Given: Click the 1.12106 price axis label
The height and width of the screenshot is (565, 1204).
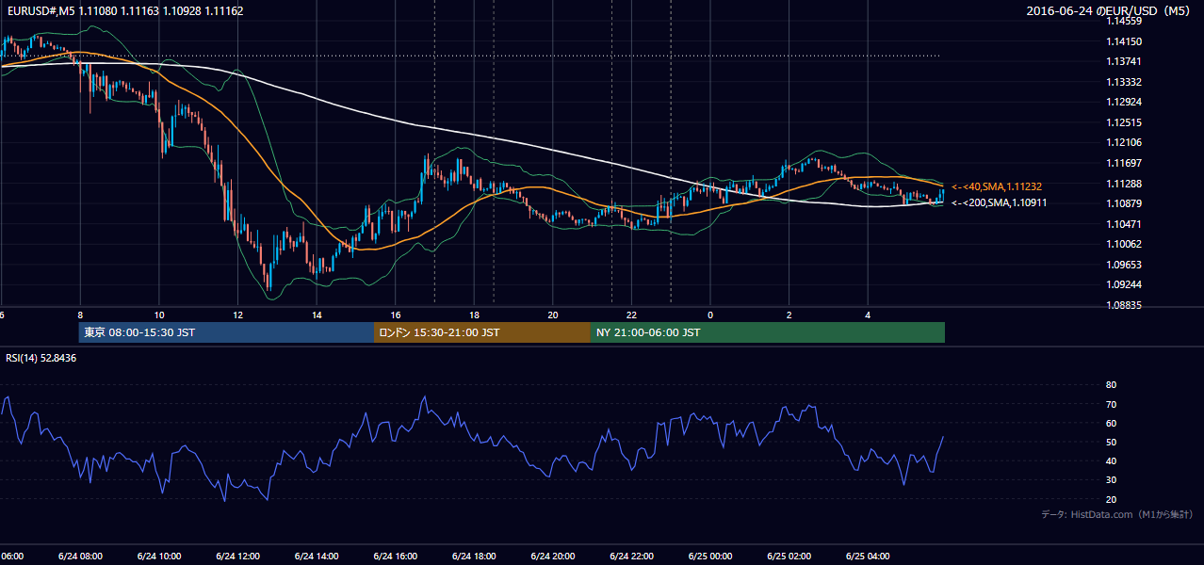Looking at the screenshot, I should click(1126, 142).
